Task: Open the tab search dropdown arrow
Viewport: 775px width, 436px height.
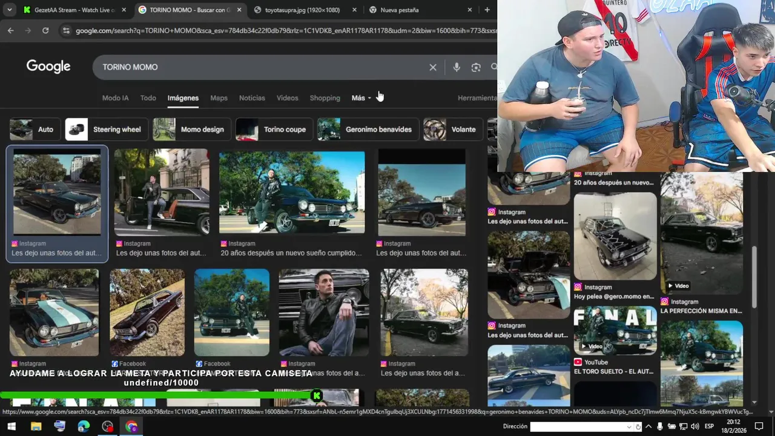Action: (10, 10)
